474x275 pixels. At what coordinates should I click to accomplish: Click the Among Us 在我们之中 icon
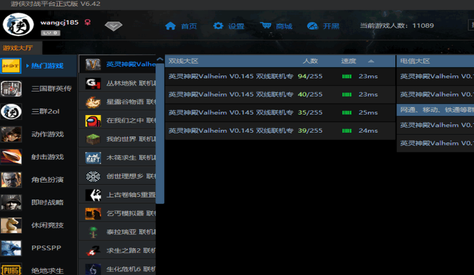click(93, 121)
